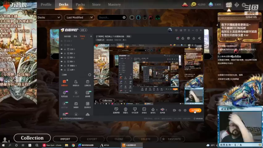
Task: Open the Packs tab
Action: point(80,5)
